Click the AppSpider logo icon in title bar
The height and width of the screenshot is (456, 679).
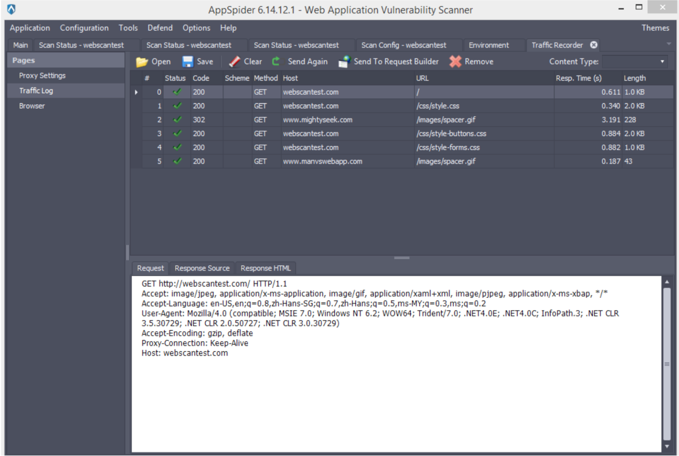click(11, 10)
